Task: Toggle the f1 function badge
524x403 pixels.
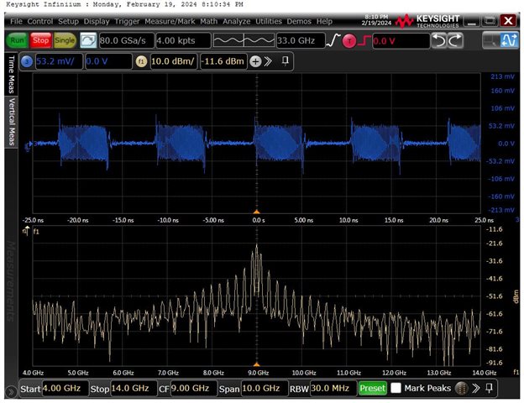Action: point(141,61)
